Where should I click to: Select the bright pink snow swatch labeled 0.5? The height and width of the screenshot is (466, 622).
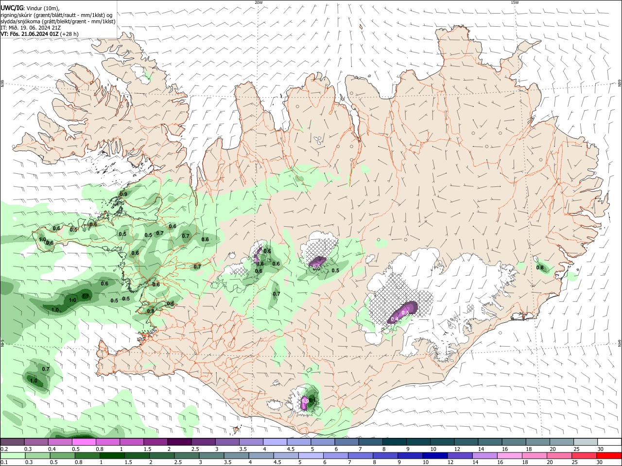tap(84, 442)
